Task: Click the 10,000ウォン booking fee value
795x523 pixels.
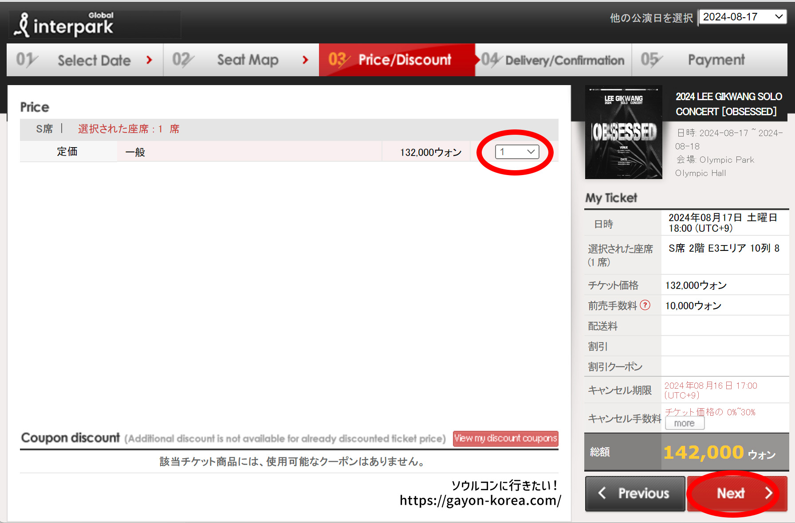Action: (693, 305)
